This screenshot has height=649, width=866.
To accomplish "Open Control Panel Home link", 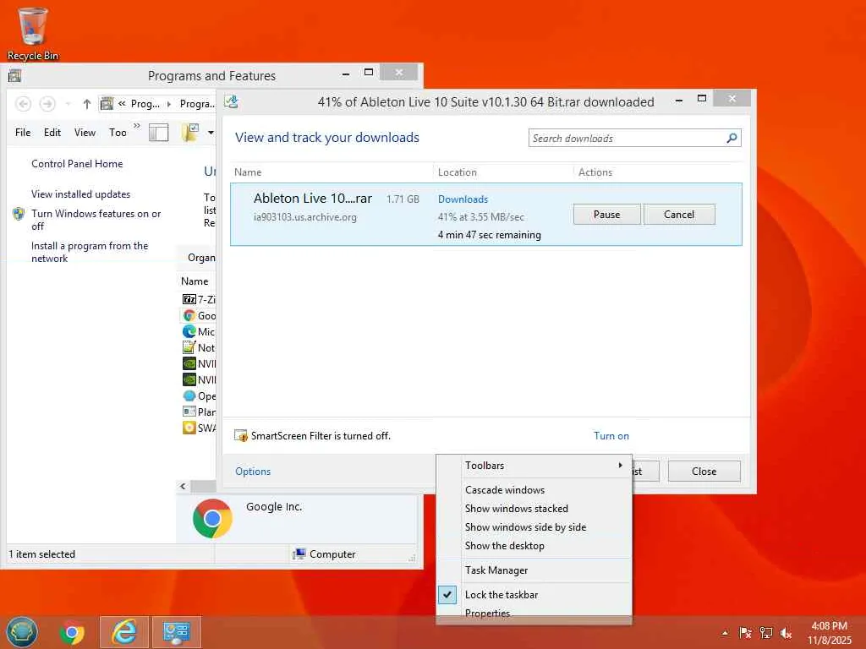I will [x=77, y=164].
